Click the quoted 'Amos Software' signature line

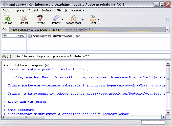click(21, 110)
